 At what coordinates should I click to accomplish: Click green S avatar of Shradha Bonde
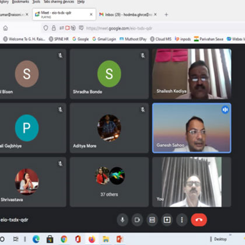click(x=109, y=74)
